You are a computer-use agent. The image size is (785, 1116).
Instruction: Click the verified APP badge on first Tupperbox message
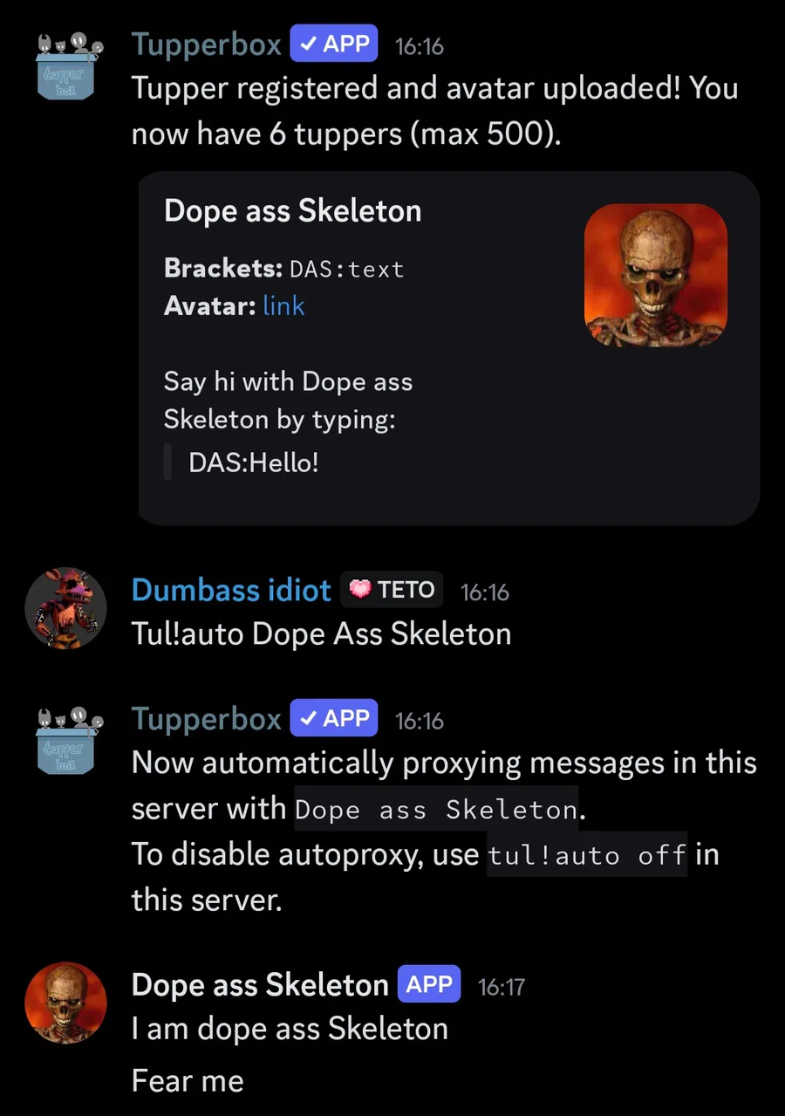[333, 44]
